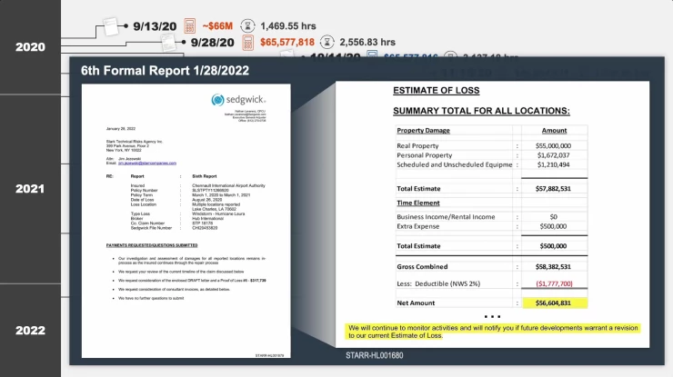Screen dimensions: 673x377
Task: Click the calculator icon next to ~$66M
Action: click(190, 25)
